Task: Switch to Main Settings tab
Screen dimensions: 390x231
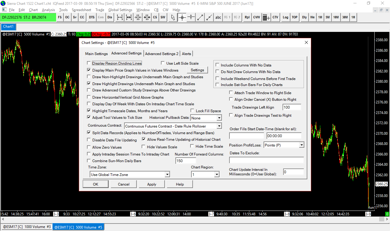Action: (96, 54)
